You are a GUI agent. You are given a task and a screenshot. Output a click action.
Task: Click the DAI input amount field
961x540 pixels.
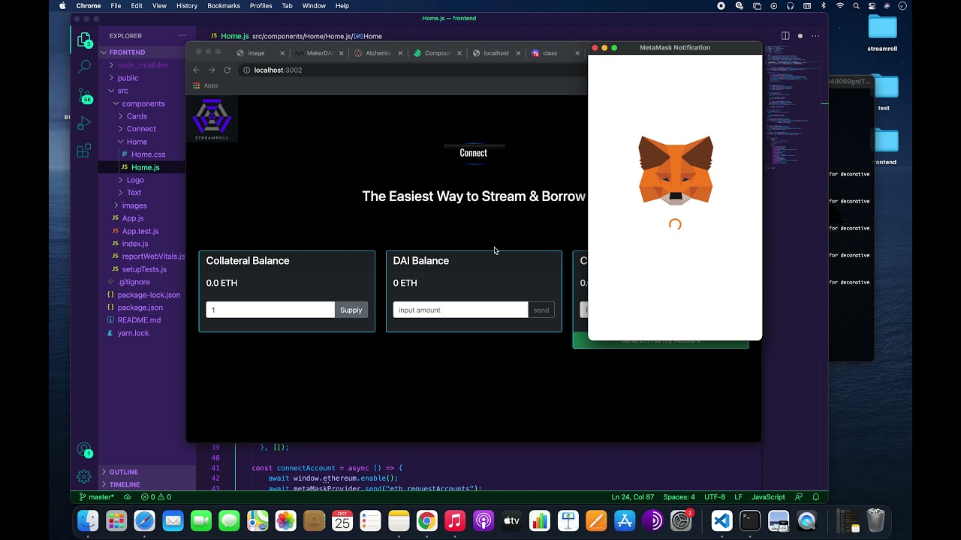pos(460,310)
